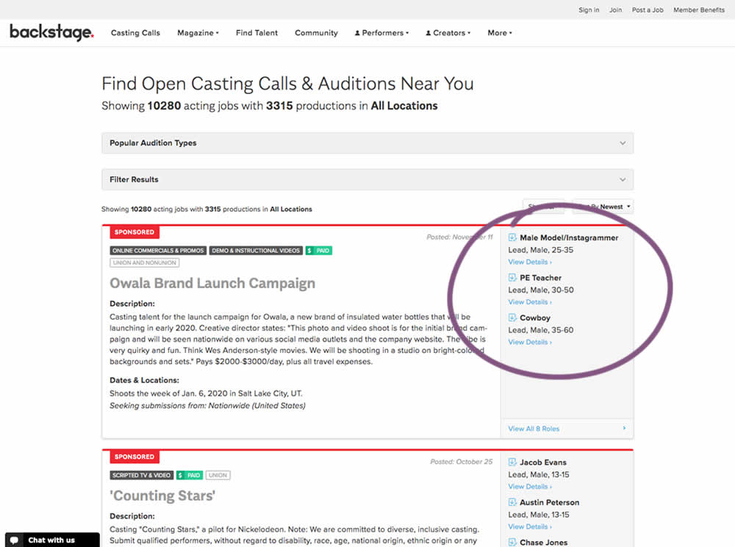Open the Performers menu
Screen dimensions: 735x547
click(381, 33)
